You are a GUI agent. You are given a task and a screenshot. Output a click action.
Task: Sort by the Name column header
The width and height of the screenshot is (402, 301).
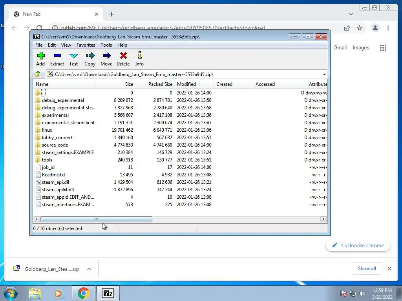pos(65,84)
